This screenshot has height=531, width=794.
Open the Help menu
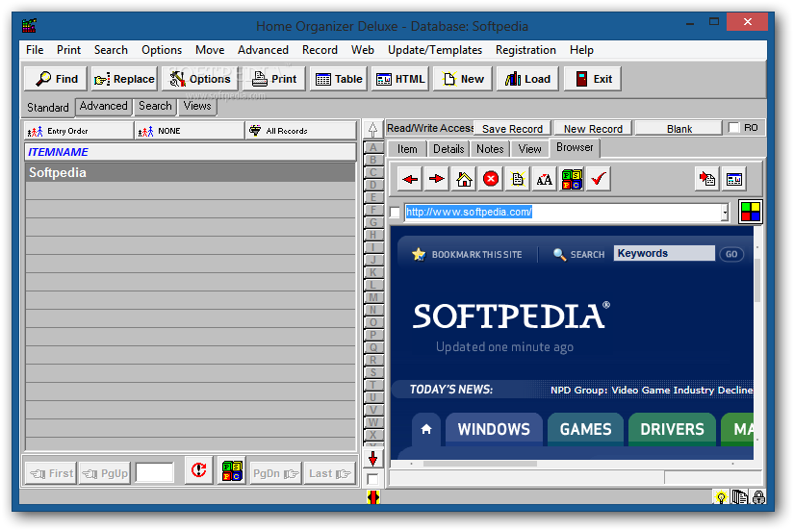[581, 50]
